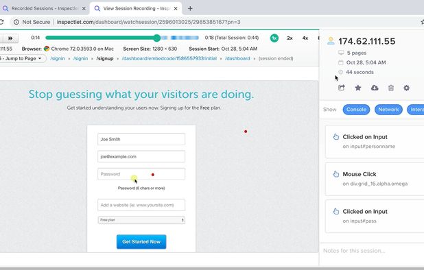
Task: Click the calendar icon by Oct 28
Action: [341, 62]
